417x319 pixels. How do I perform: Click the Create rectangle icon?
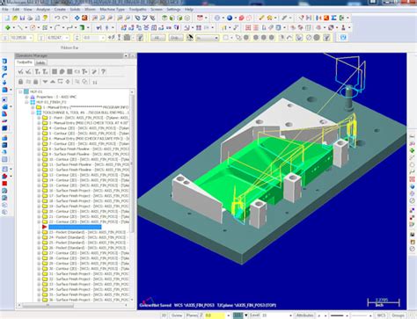point(45,28)
